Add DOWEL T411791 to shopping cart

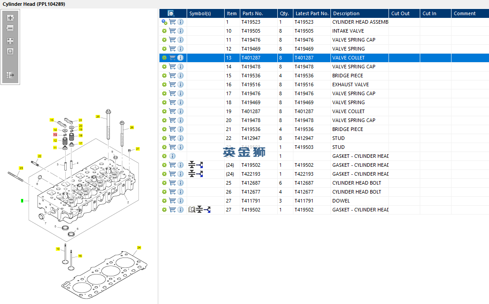[172, 201]
